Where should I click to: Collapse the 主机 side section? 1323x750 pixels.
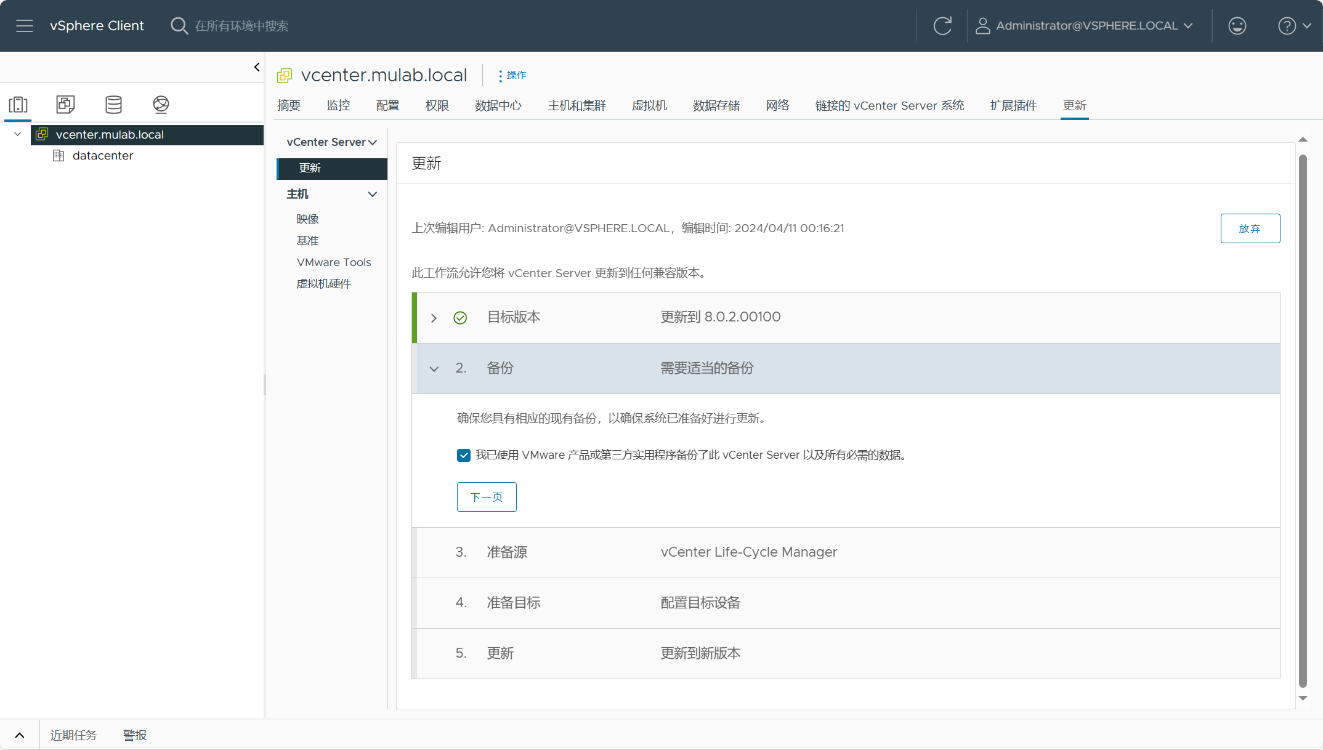[373, 195]
